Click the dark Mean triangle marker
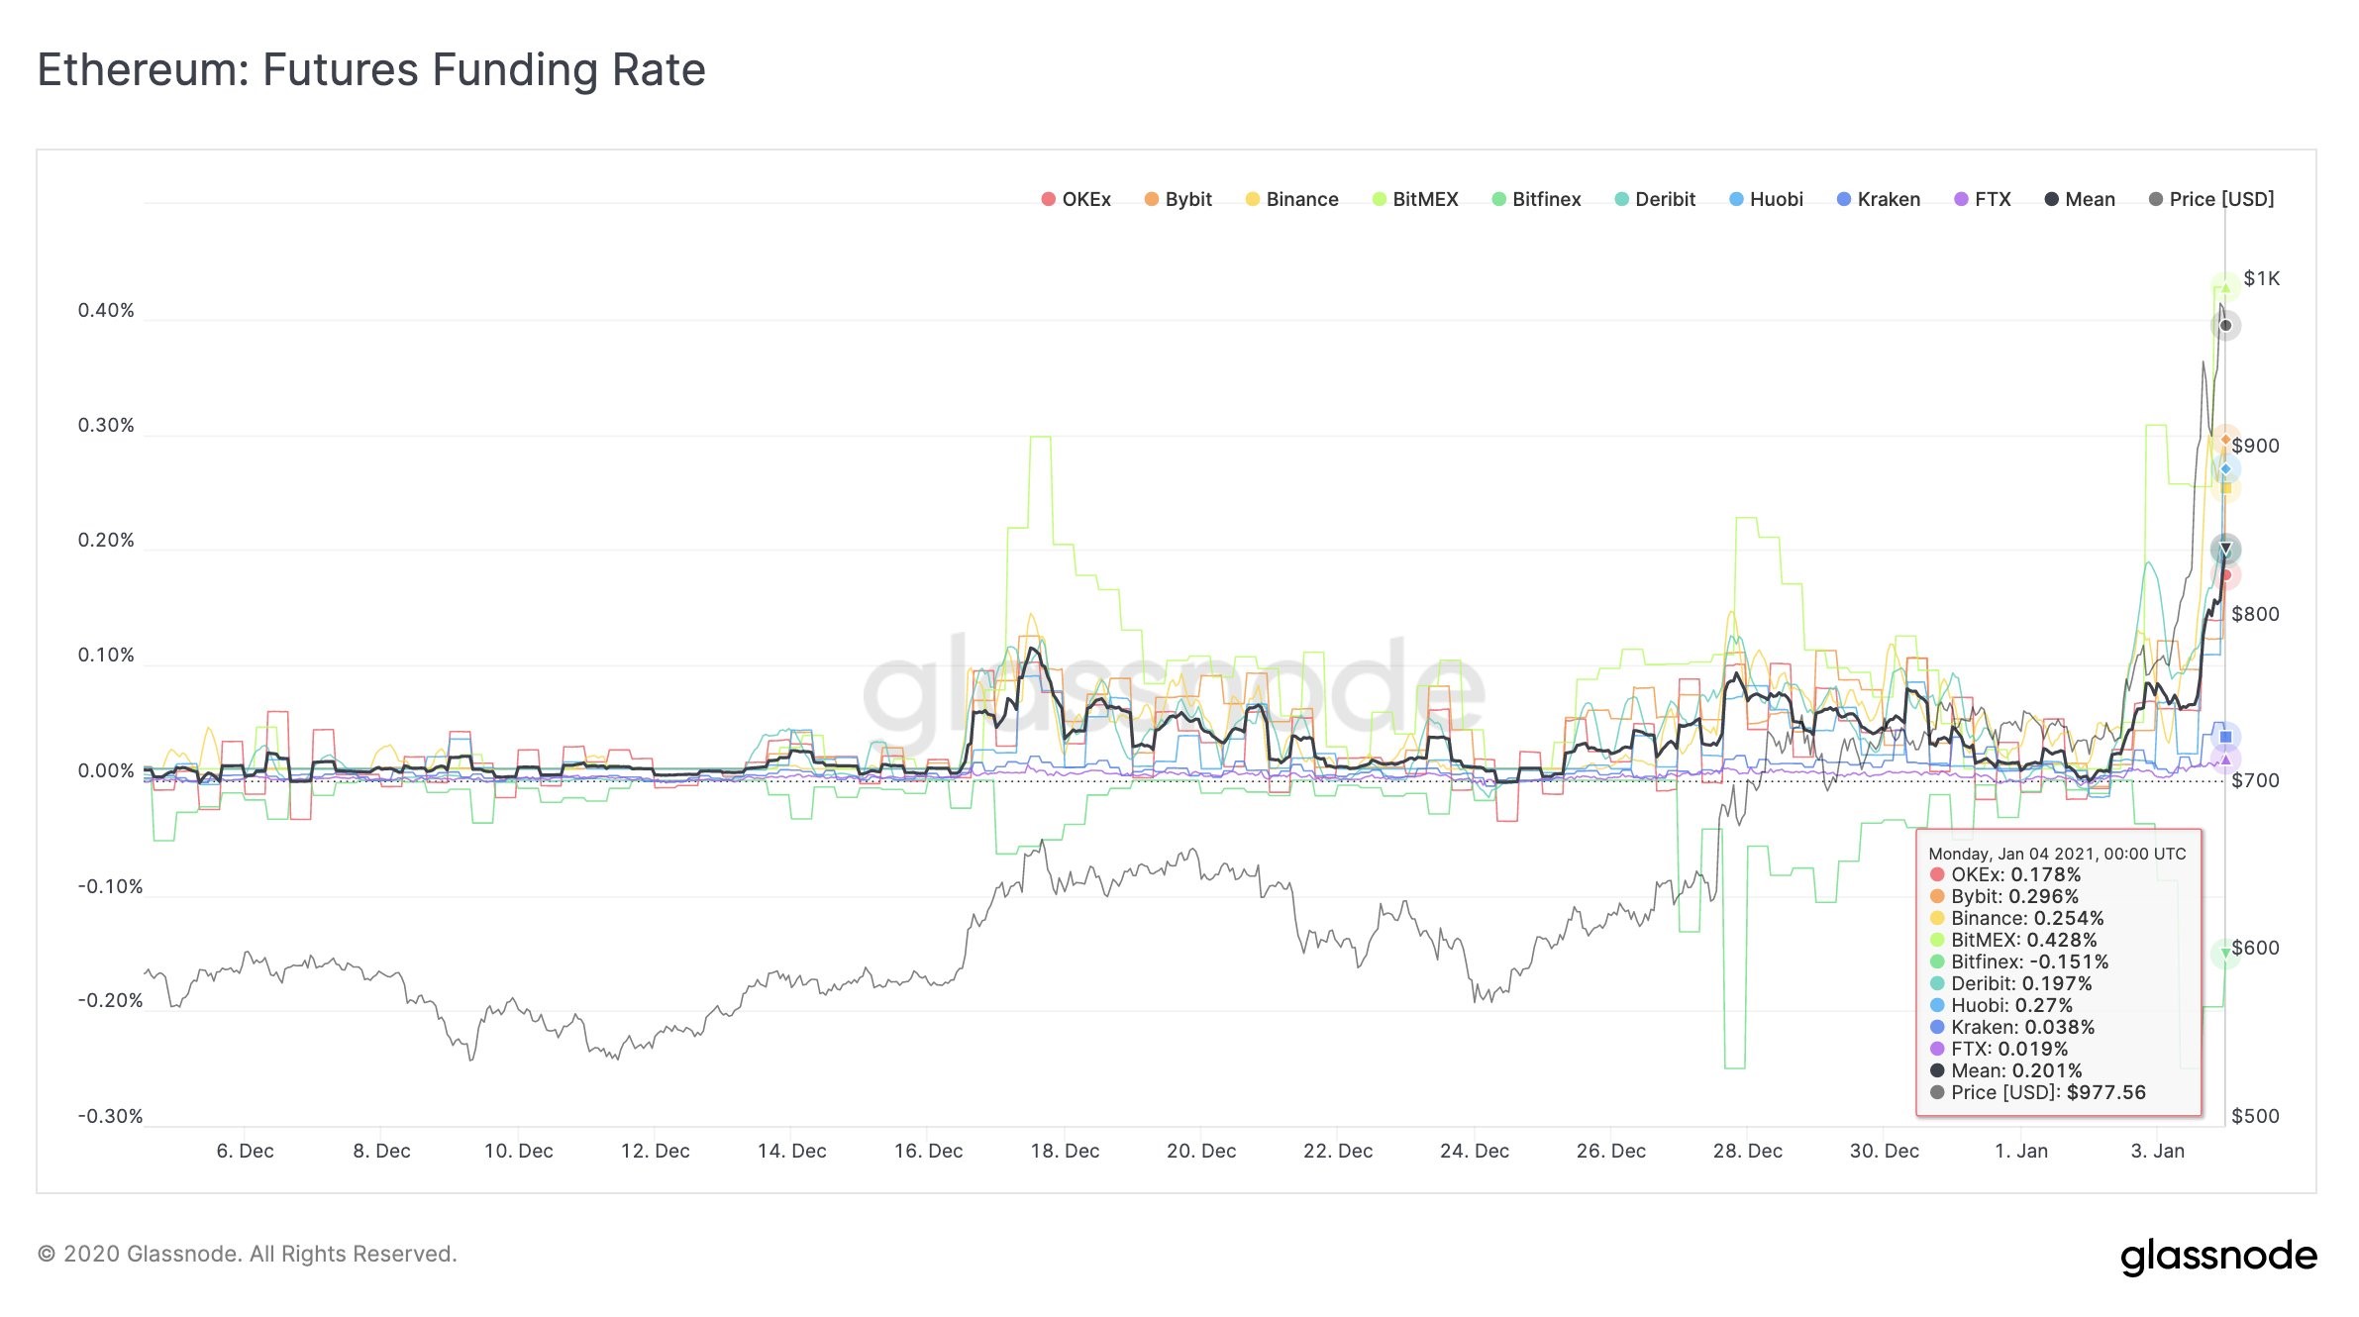 coord(2225,549)
